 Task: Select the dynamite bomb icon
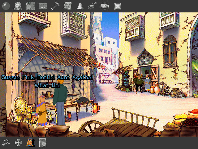(x=92, y=6)
